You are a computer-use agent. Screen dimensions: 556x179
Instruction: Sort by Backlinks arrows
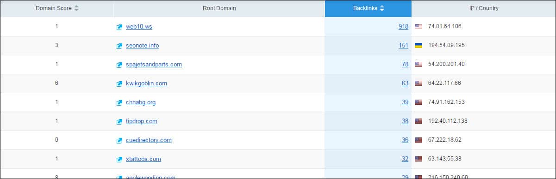tap(382, 8)
